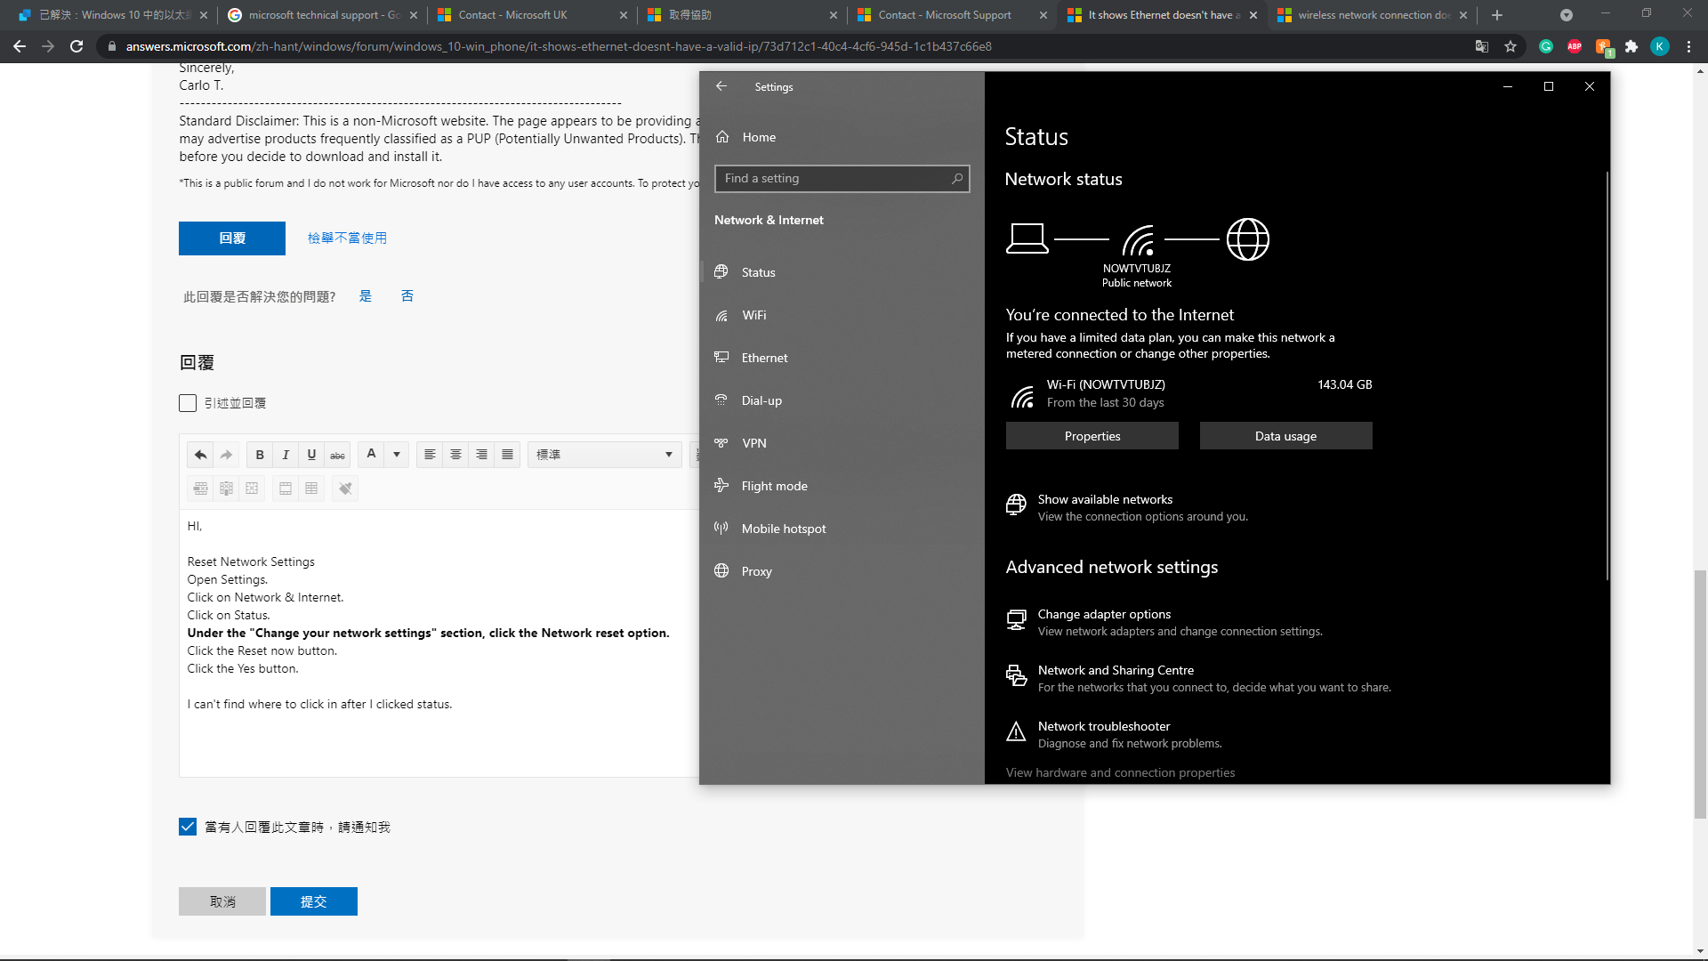The width and height of the screenshot is (1708, 961).
Task: Toggle bold formatting in reply editor
Action: coord(260,455)
